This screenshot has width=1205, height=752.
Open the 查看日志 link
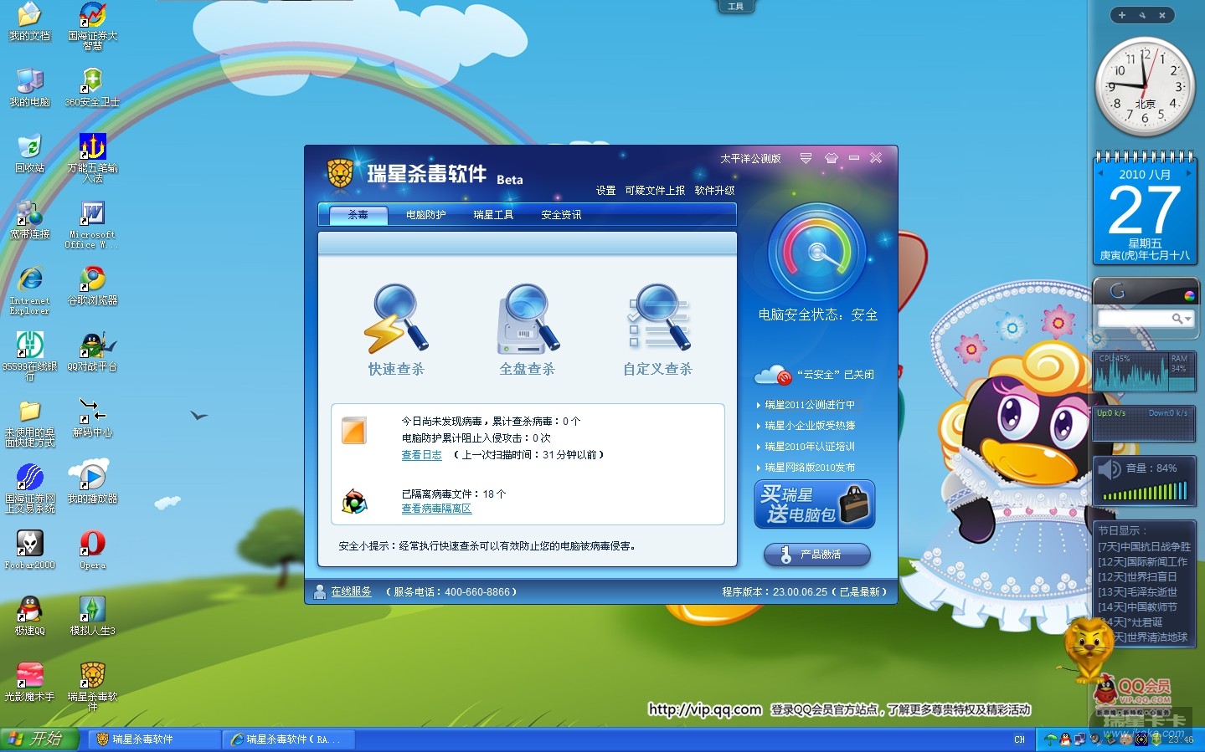tap(421, 455)
